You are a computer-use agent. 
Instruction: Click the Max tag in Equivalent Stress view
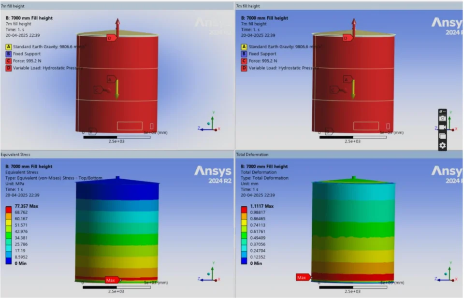click(113, 280)
